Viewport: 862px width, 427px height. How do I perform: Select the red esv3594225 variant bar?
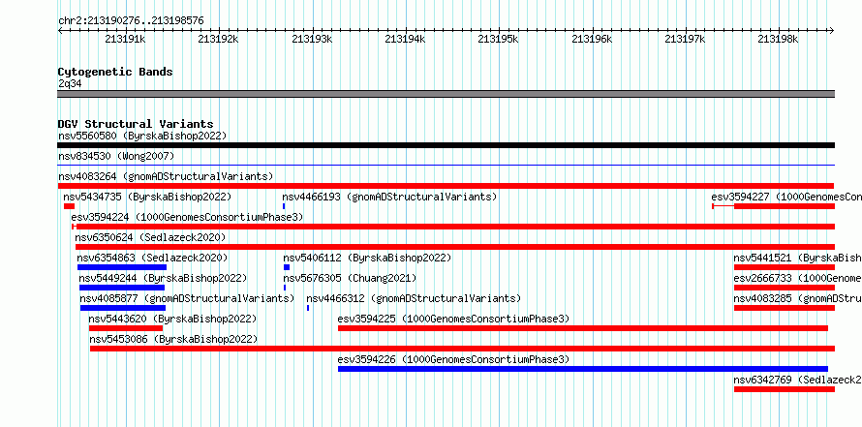[x=583, y=328]
